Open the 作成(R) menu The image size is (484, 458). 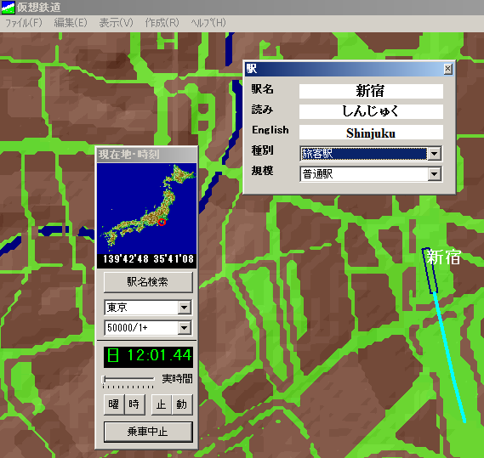(x=162, y=23)
